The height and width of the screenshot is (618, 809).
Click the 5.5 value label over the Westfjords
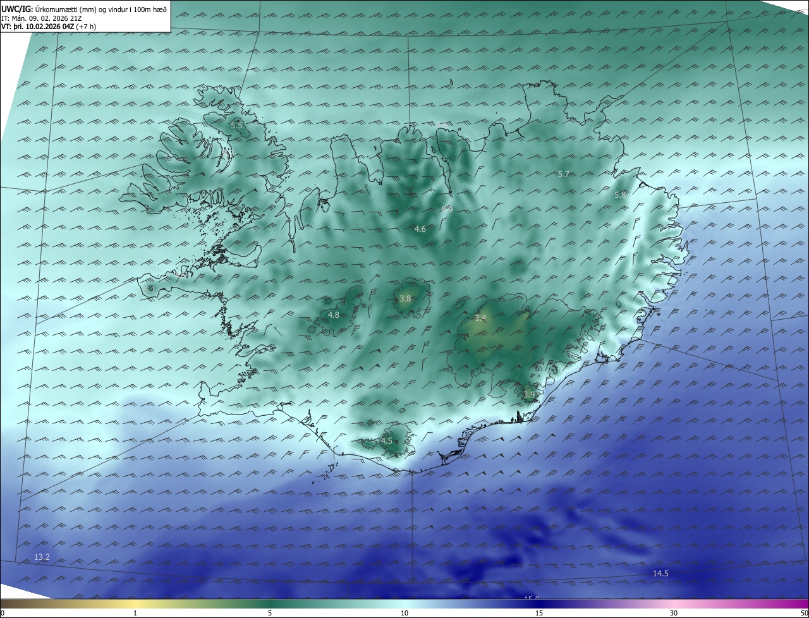tap(237, 126)
